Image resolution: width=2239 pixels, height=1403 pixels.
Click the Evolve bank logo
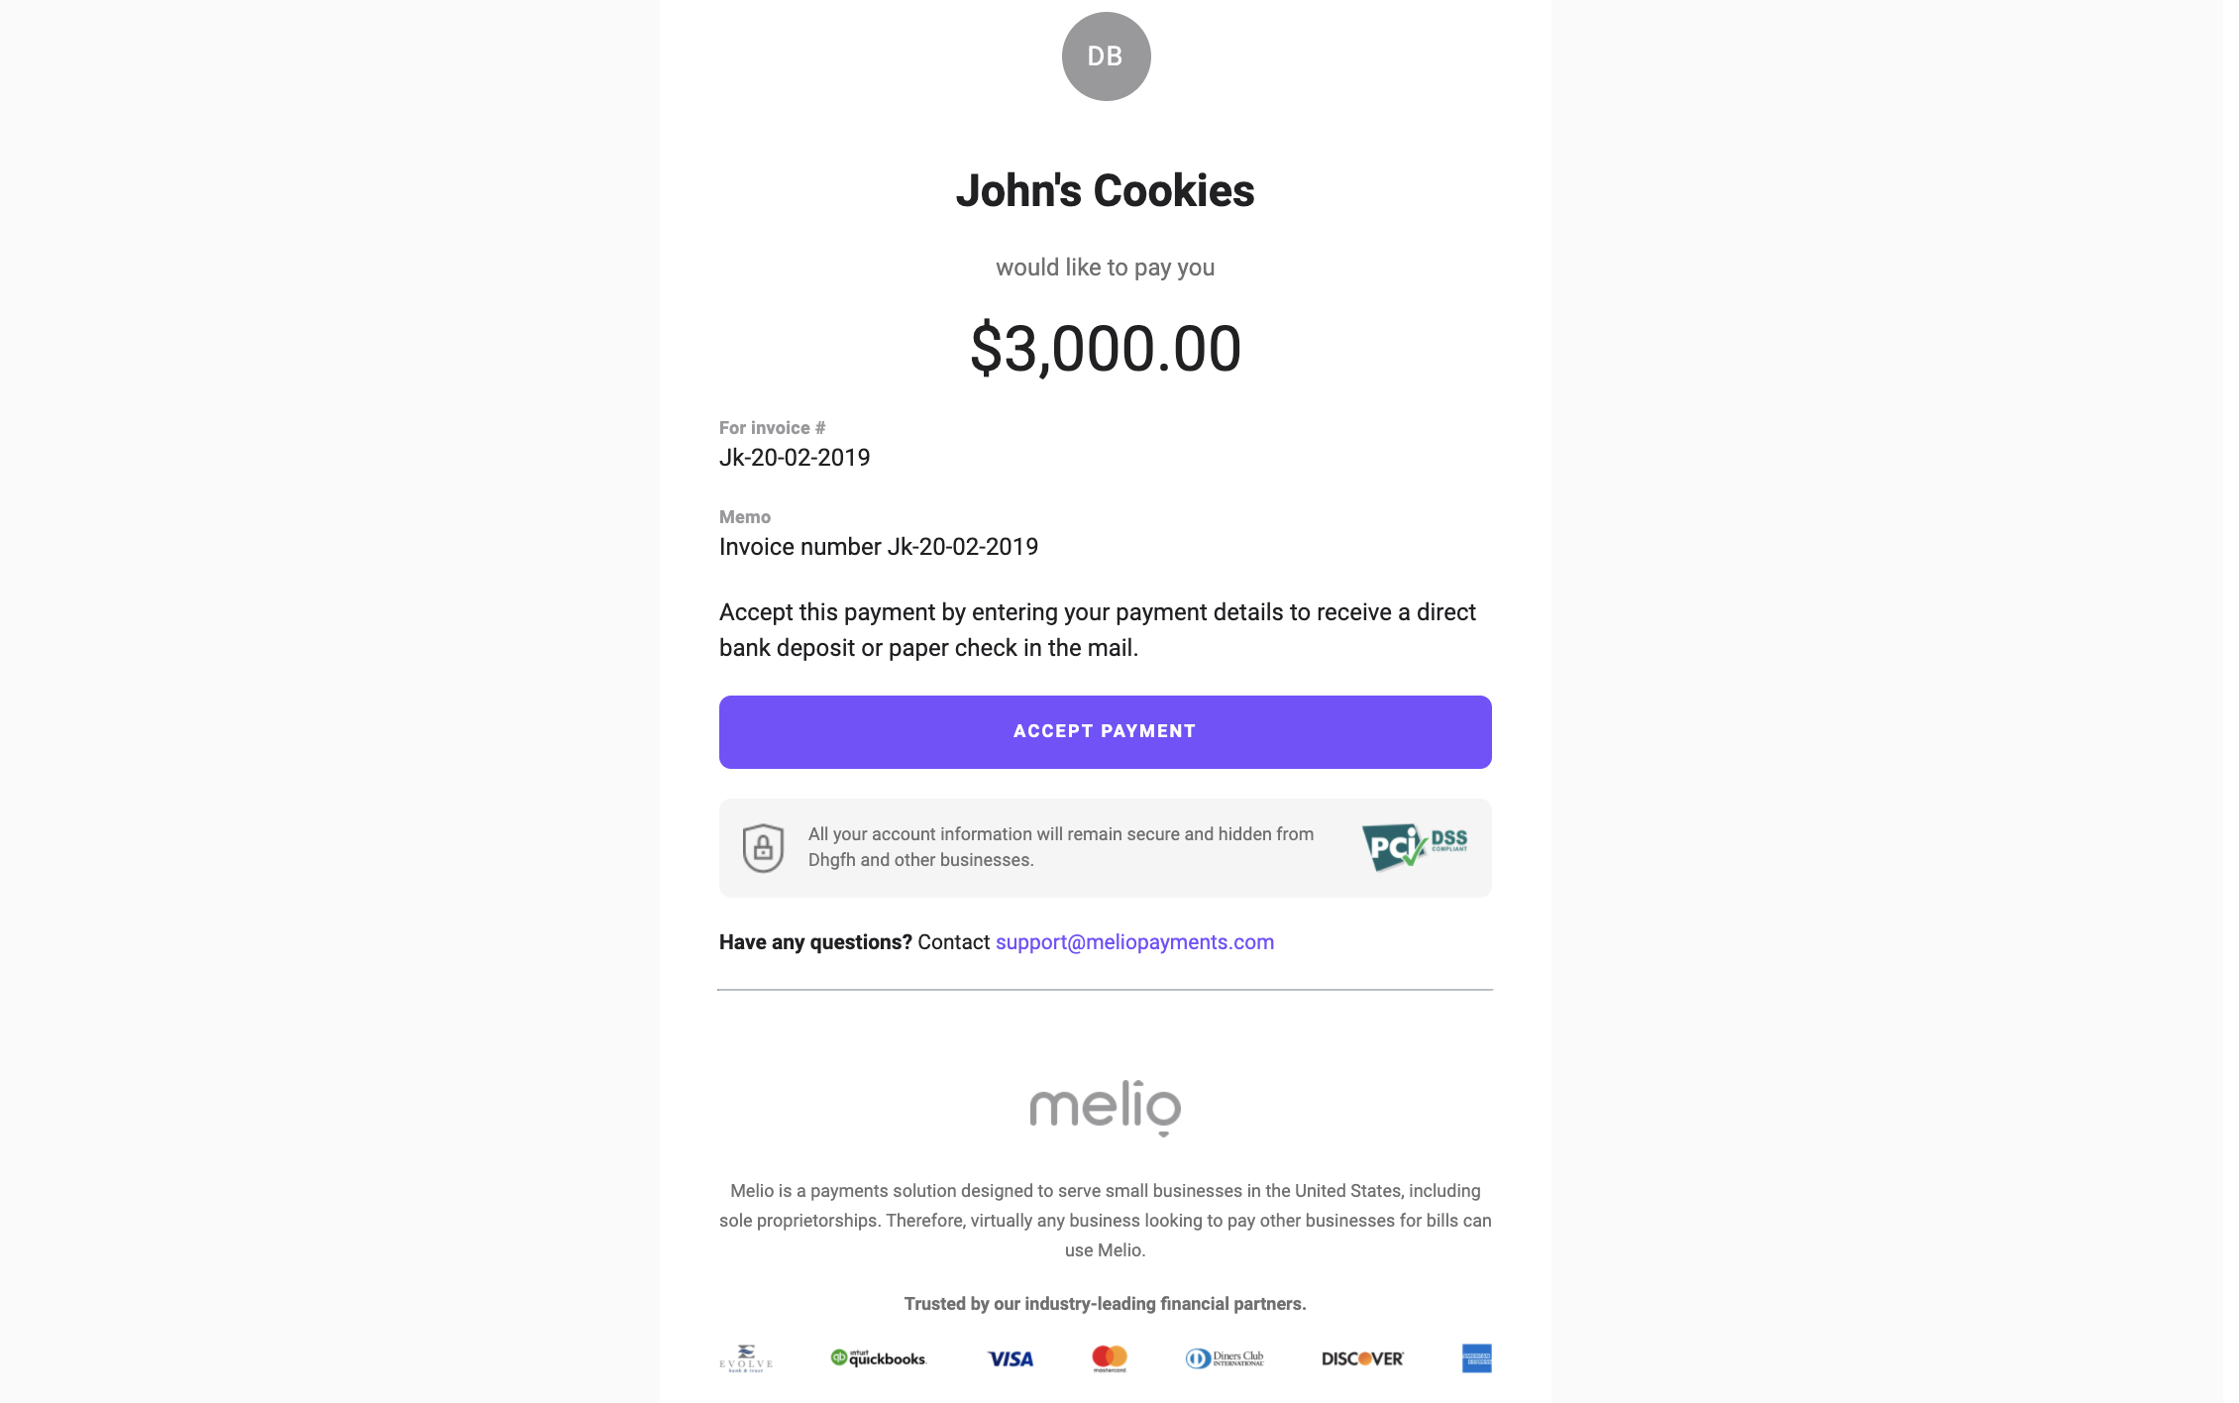coord(746,1358)
